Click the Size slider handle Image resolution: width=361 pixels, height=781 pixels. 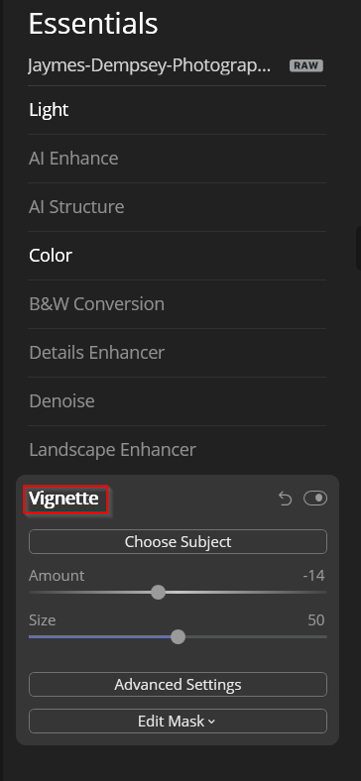pos(178,636)
